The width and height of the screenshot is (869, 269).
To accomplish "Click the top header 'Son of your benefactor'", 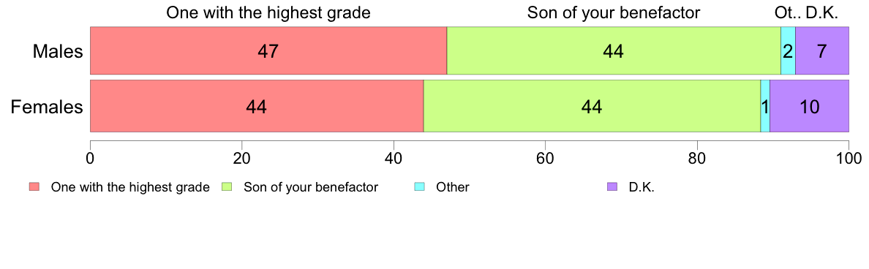I will (x=614, y=12).
